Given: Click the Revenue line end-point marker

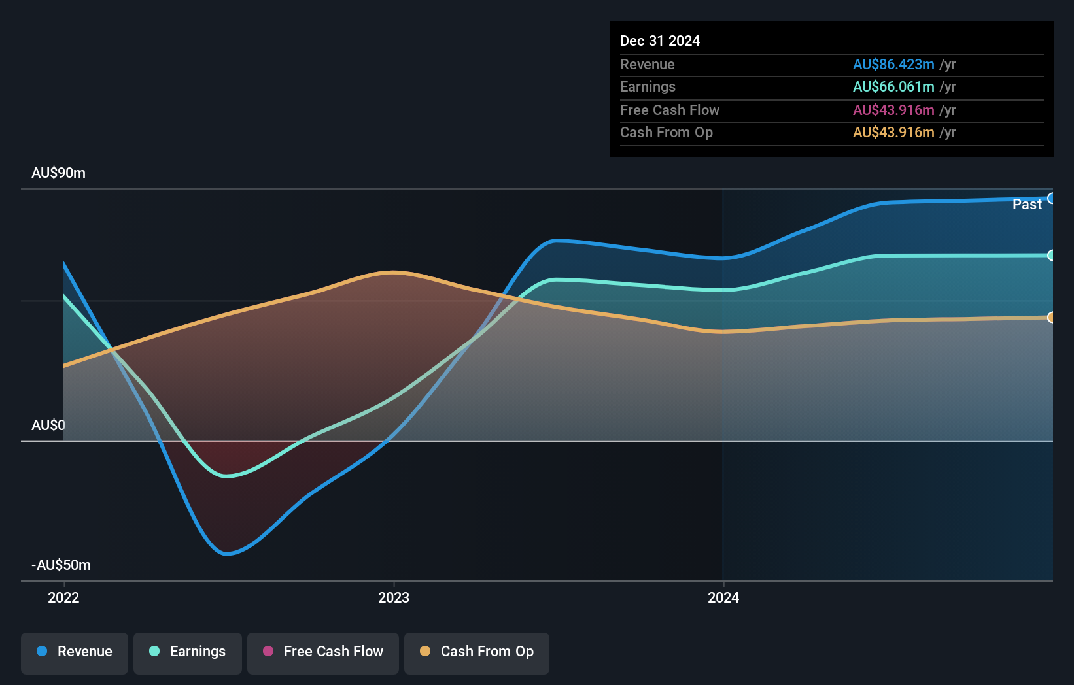Looking at the screenshot, I should 1051,198.
